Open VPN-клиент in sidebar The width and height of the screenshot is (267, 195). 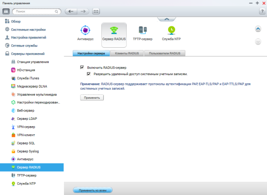tap(23, 135)
